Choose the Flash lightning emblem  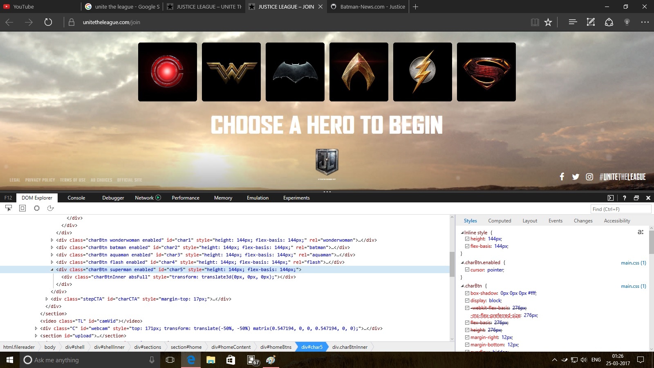(423, 72)
